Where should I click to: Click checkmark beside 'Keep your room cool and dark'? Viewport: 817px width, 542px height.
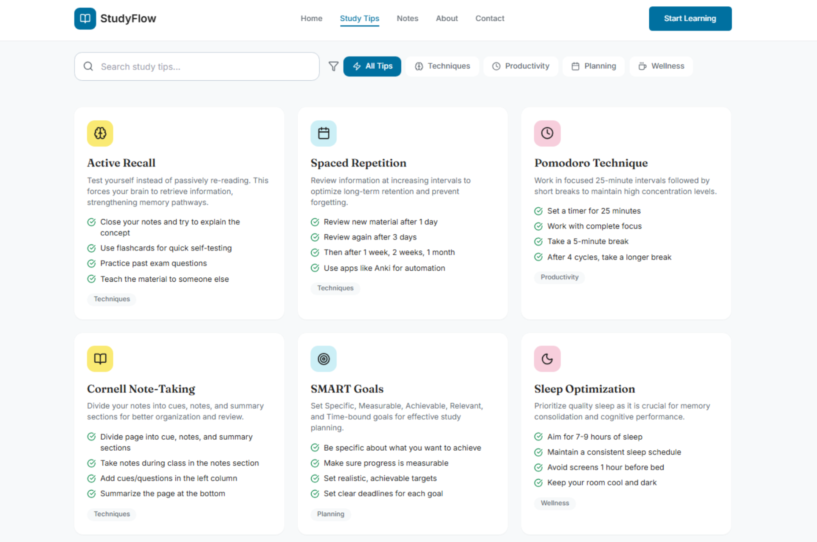pyautogui.click(x=538, y=483)
